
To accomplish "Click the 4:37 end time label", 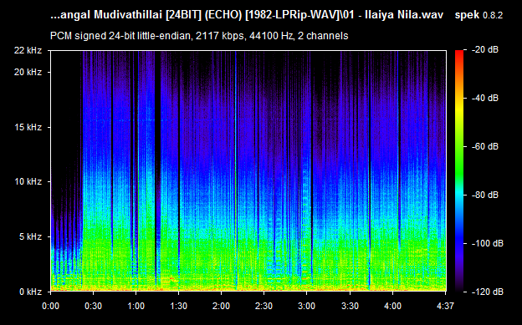I will coord(445,306).
